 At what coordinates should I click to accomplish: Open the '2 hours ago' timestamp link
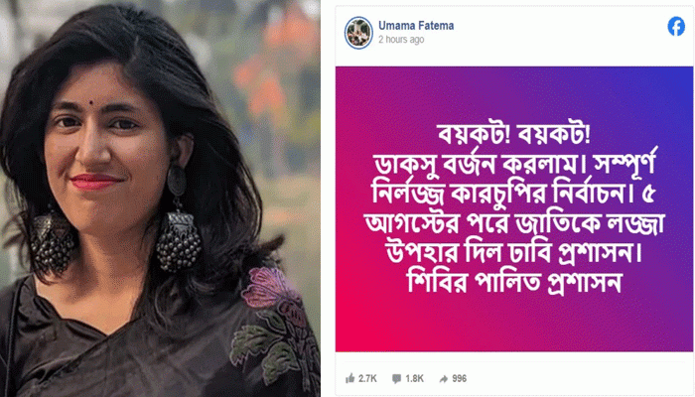pos(401,40)
